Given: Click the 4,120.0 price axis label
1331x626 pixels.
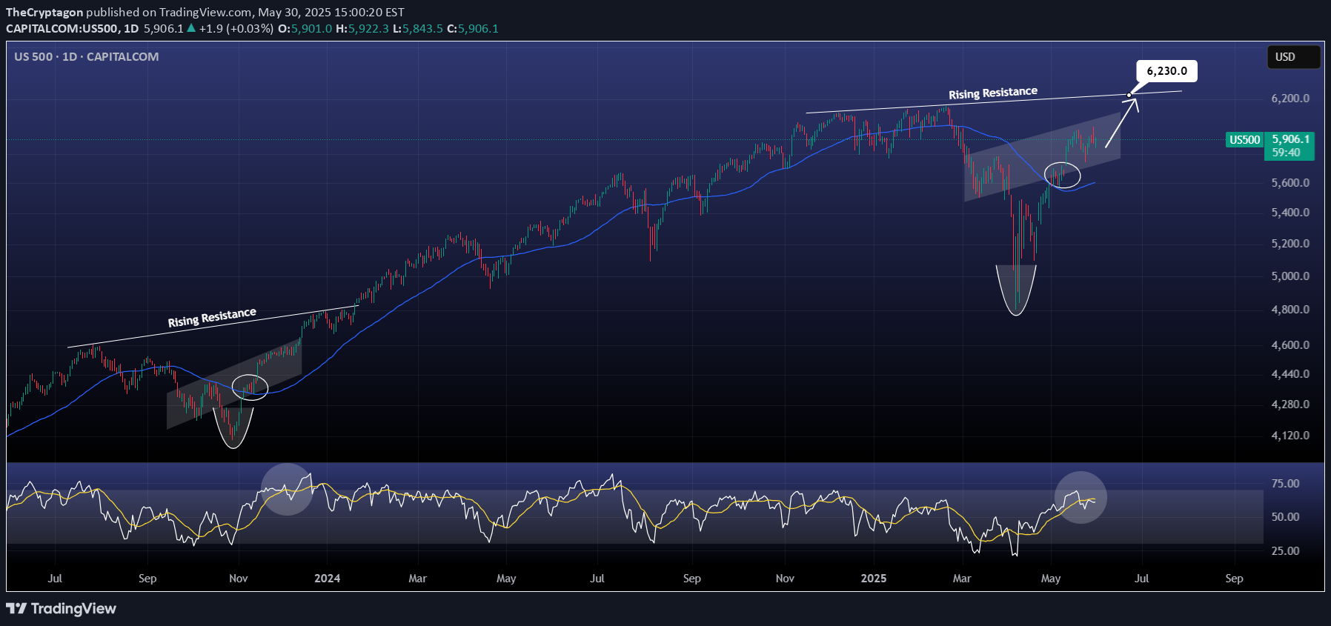Looking at the screenshot, I should (1290, 436).
